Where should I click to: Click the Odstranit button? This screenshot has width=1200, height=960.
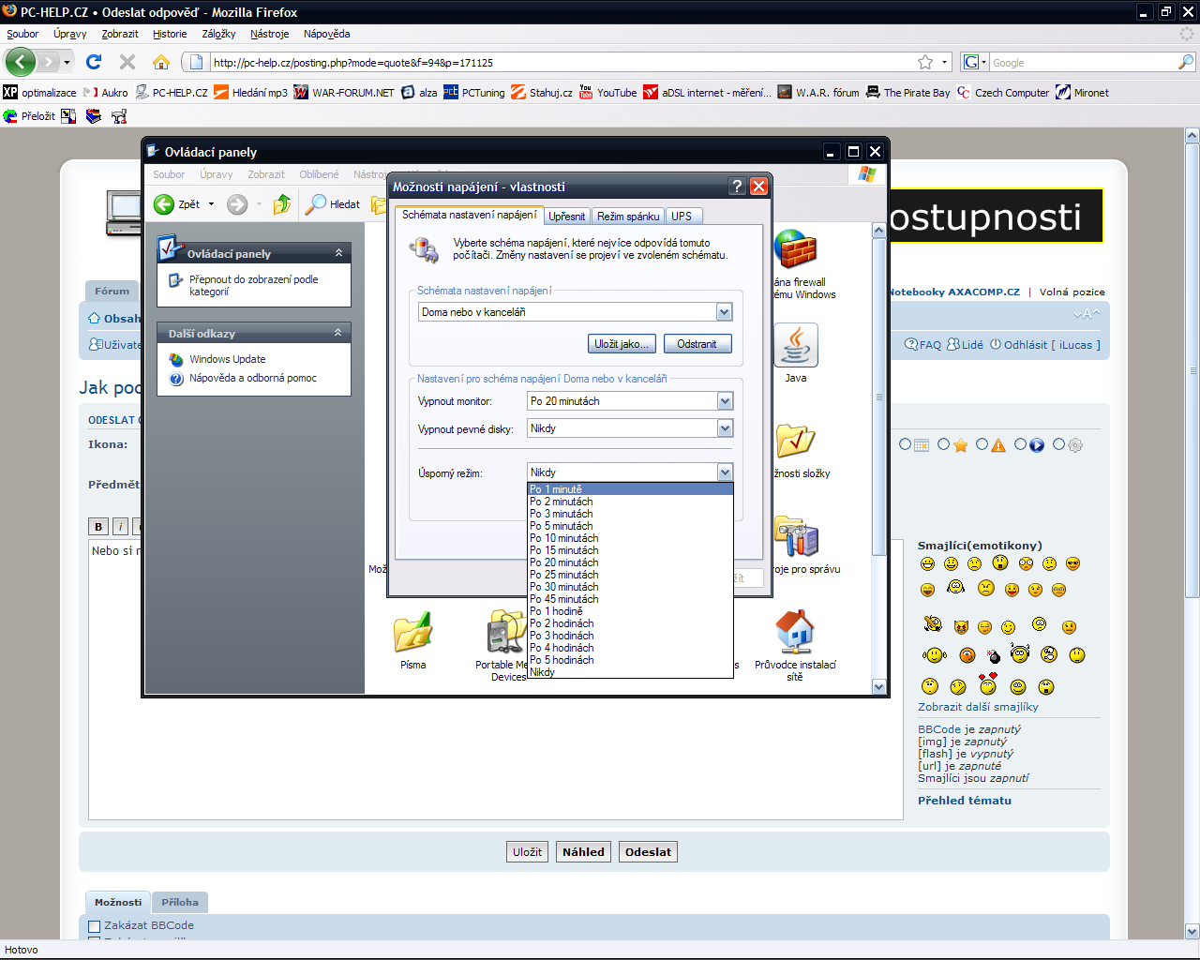tap(697, 344)
